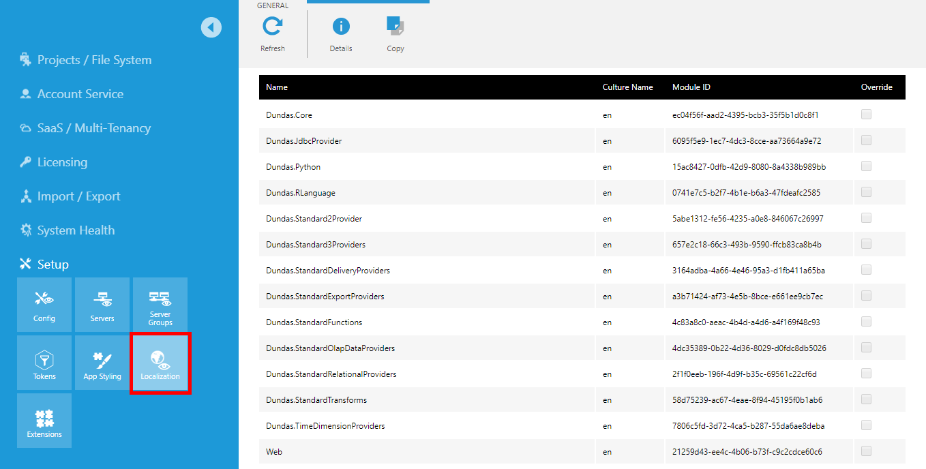
Task: Enable Override for Dundas.Core
Action: pos(866,114)
